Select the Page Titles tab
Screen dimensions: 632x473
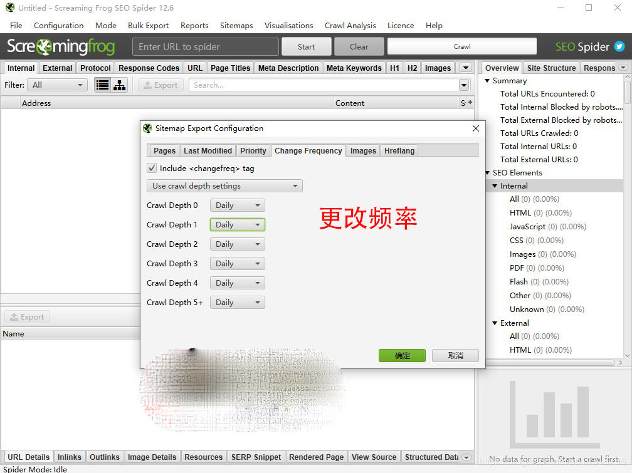tap(230, 68)
